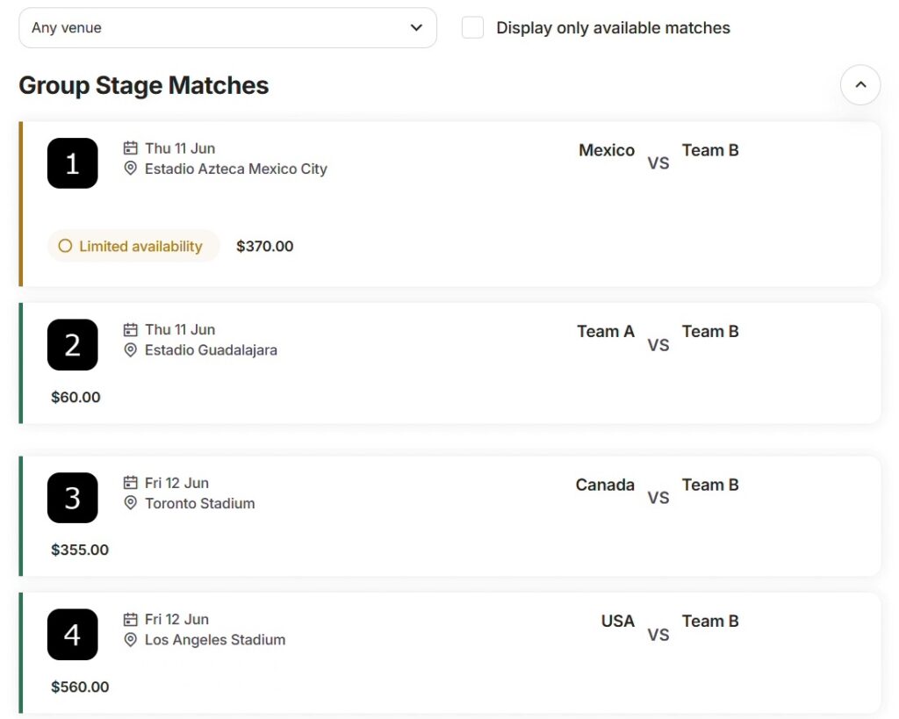Enable Display only available matches checkbox
Viewport: 899px width, 719px height.
pos(473,28)
